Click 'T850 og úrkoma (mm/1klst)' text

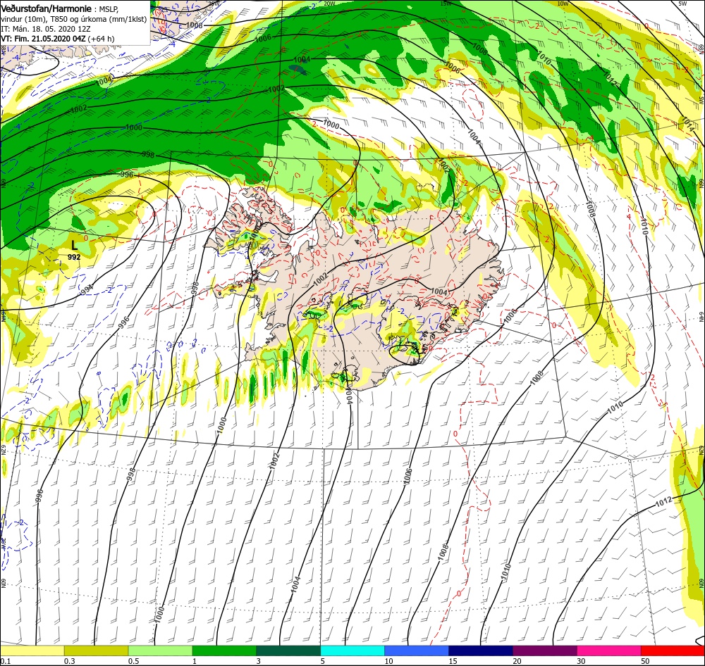(100, 19)
